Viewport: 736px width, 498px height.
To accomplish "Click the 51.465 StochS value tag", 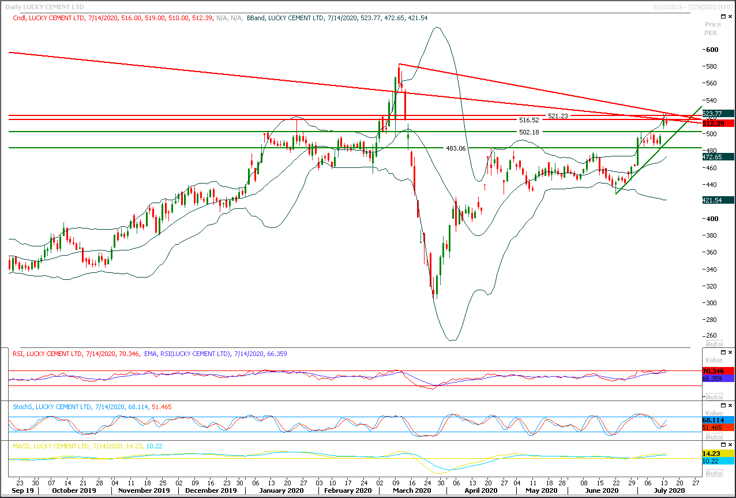I will 718,428.
